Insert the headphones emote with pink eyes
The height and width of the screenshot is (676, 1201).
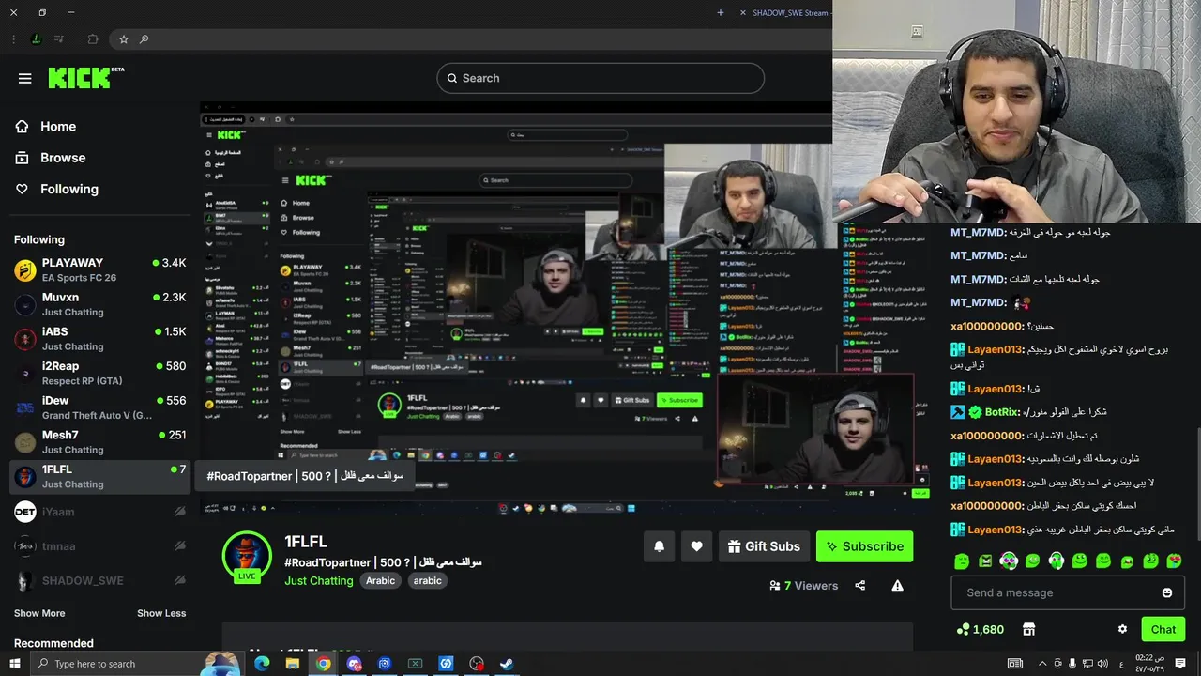coord(1009,561)
